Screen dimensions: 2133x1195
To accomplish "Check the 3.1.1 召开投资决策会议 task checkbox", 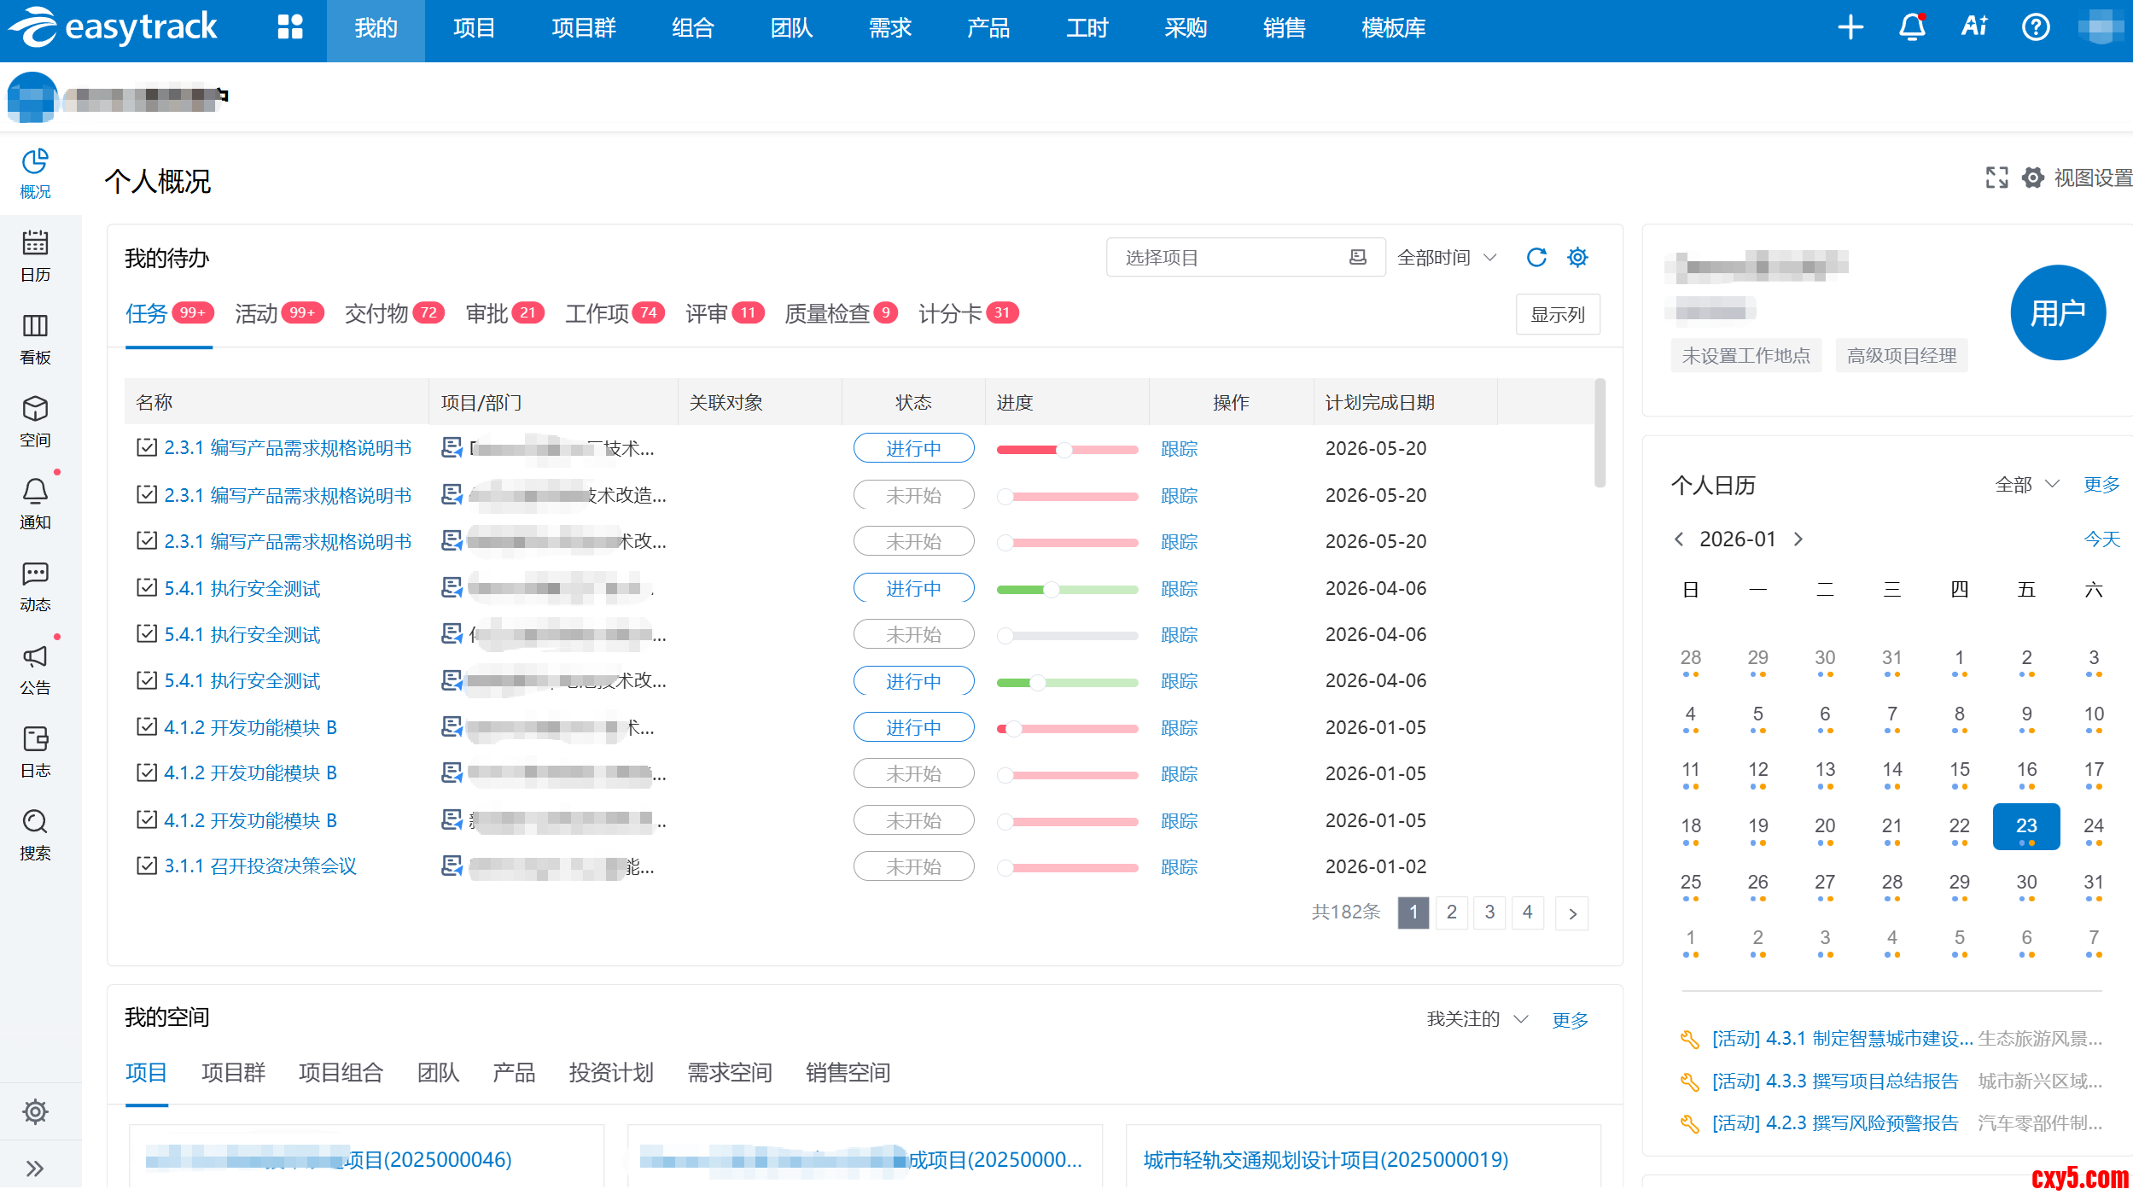I will tap(147, 866).
